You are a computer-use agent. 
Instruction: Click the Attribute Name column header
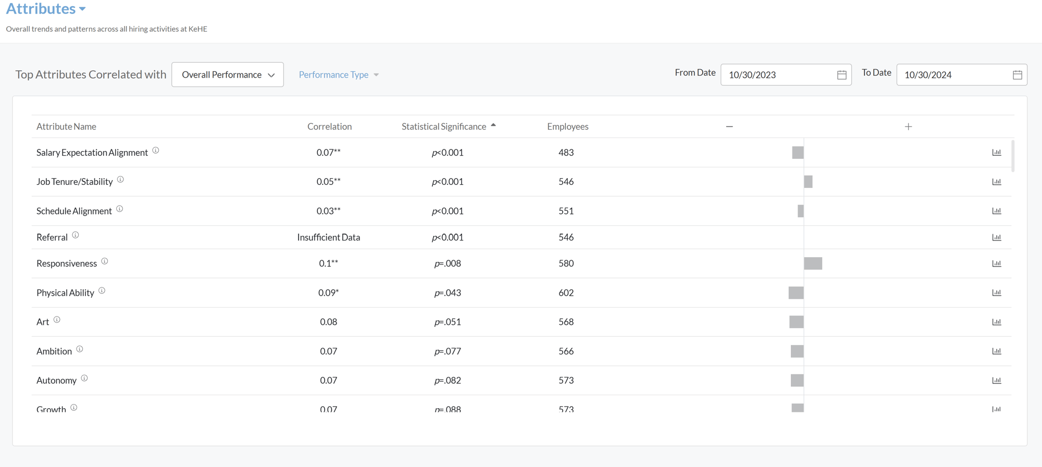pyautogui.click(x=66, y=127)
